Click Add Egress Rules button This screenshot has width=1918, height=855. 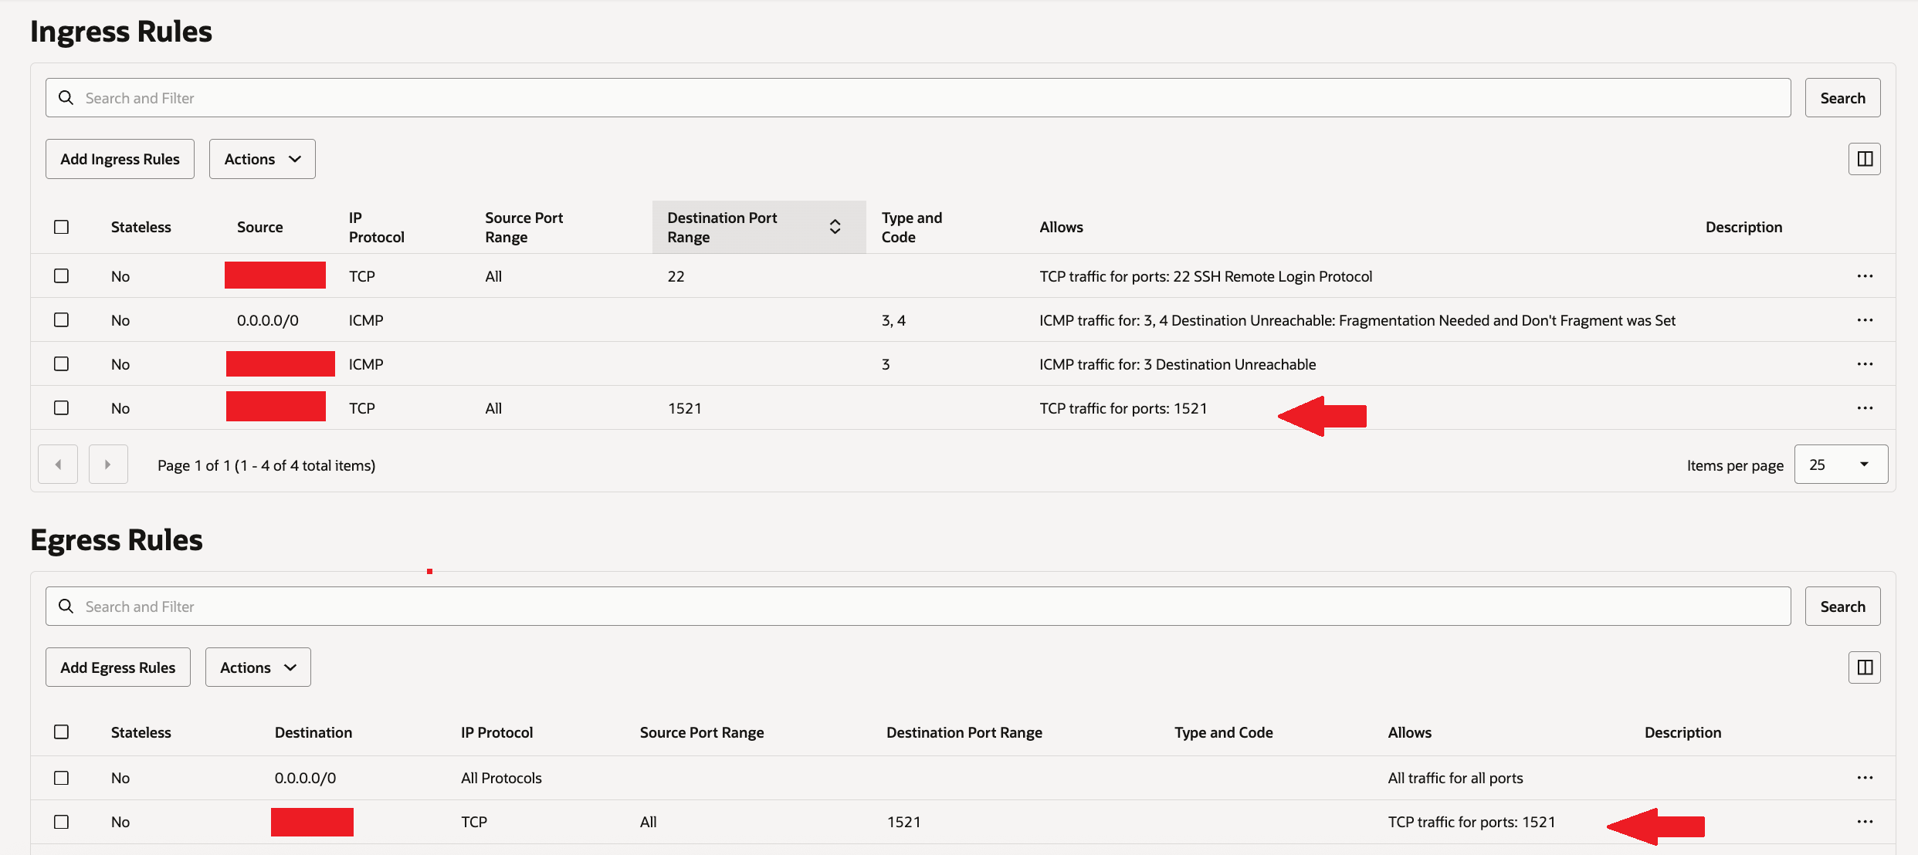pyautogui.click(x=118, y=667)
